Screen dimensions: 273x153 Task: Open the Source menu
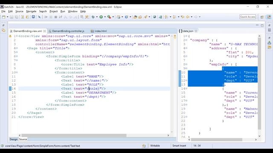(x=19, y=11)
